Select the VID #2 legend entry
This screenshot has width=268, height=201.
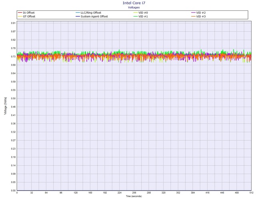(x=198, y=13)
